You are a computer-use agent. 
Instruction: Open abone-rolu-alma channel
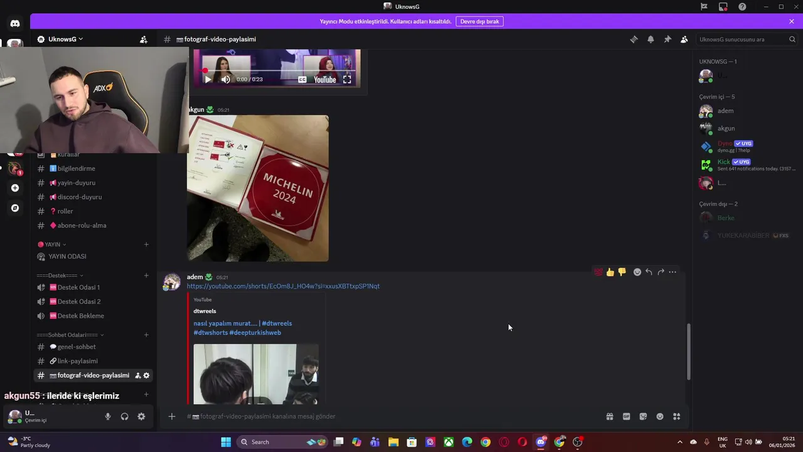(93, 225)
